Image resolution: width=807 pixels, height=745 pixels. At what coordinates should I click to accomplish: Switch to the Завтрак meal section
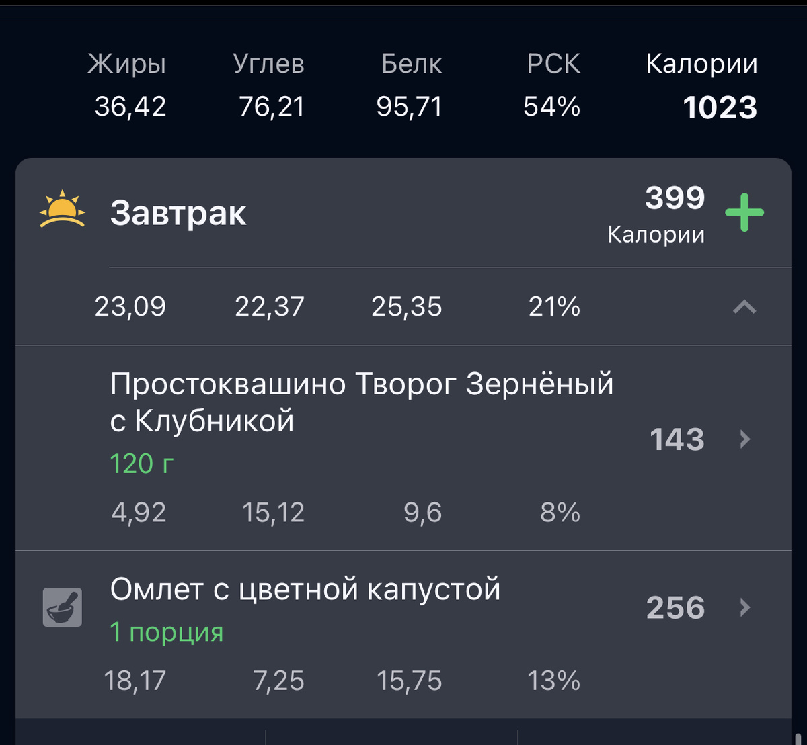pos(179,214)
